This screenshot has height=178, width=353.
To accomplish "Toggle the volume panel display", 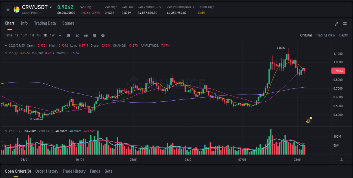I will pyautogui.click(x=6, y=131).
